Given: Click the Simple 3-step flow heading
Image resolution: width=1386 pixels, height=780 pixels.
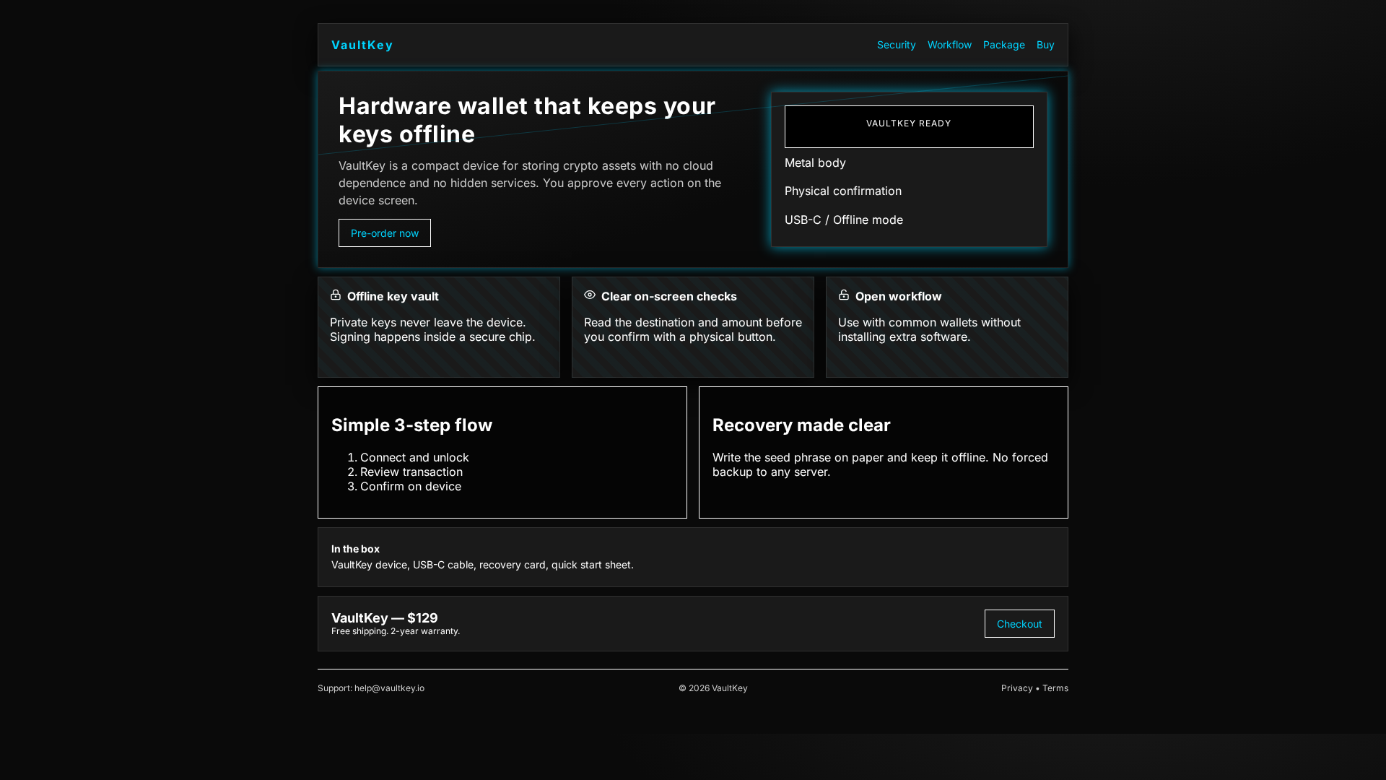Looking at the screenshot, I should point(411,425).
